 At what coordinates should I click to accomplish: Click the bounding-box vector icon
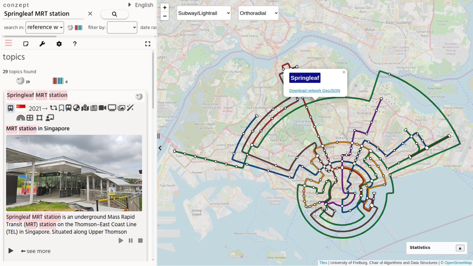click(x=39, y=117)
